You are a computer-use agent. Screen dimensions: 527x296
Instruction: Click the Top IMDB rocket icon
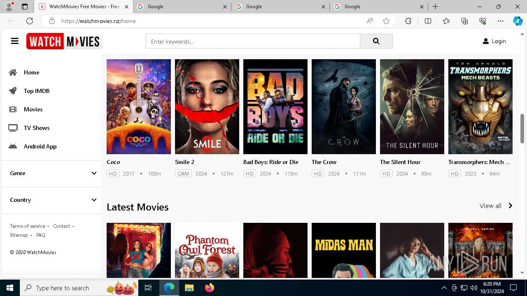(13, 91)
